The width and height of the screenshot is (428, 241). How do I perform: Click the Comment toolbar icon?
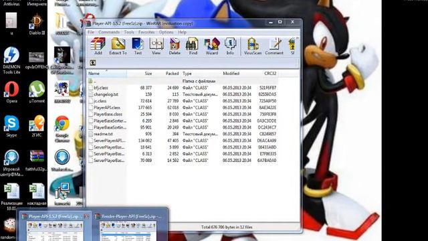point(274,46)
